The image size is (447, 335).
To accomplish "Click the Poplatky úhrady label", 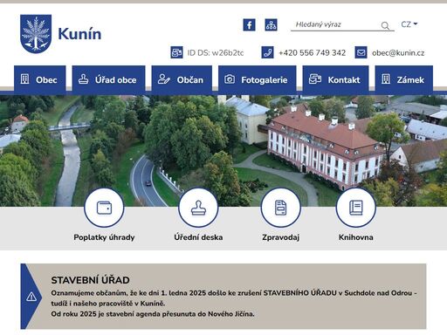I will point(104,237).
